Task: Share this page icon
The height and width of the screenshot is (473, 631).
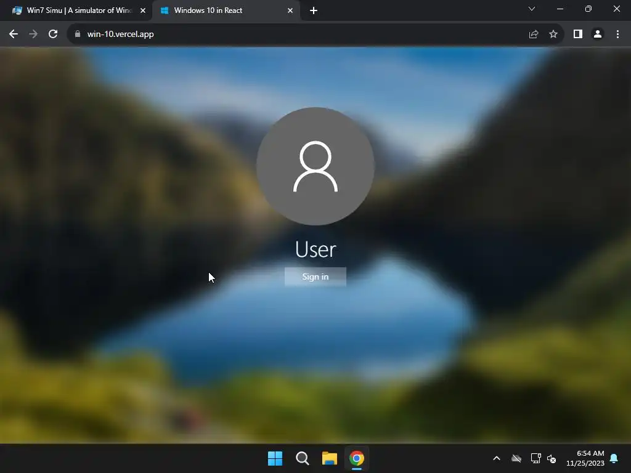Action: click(534, 34)
